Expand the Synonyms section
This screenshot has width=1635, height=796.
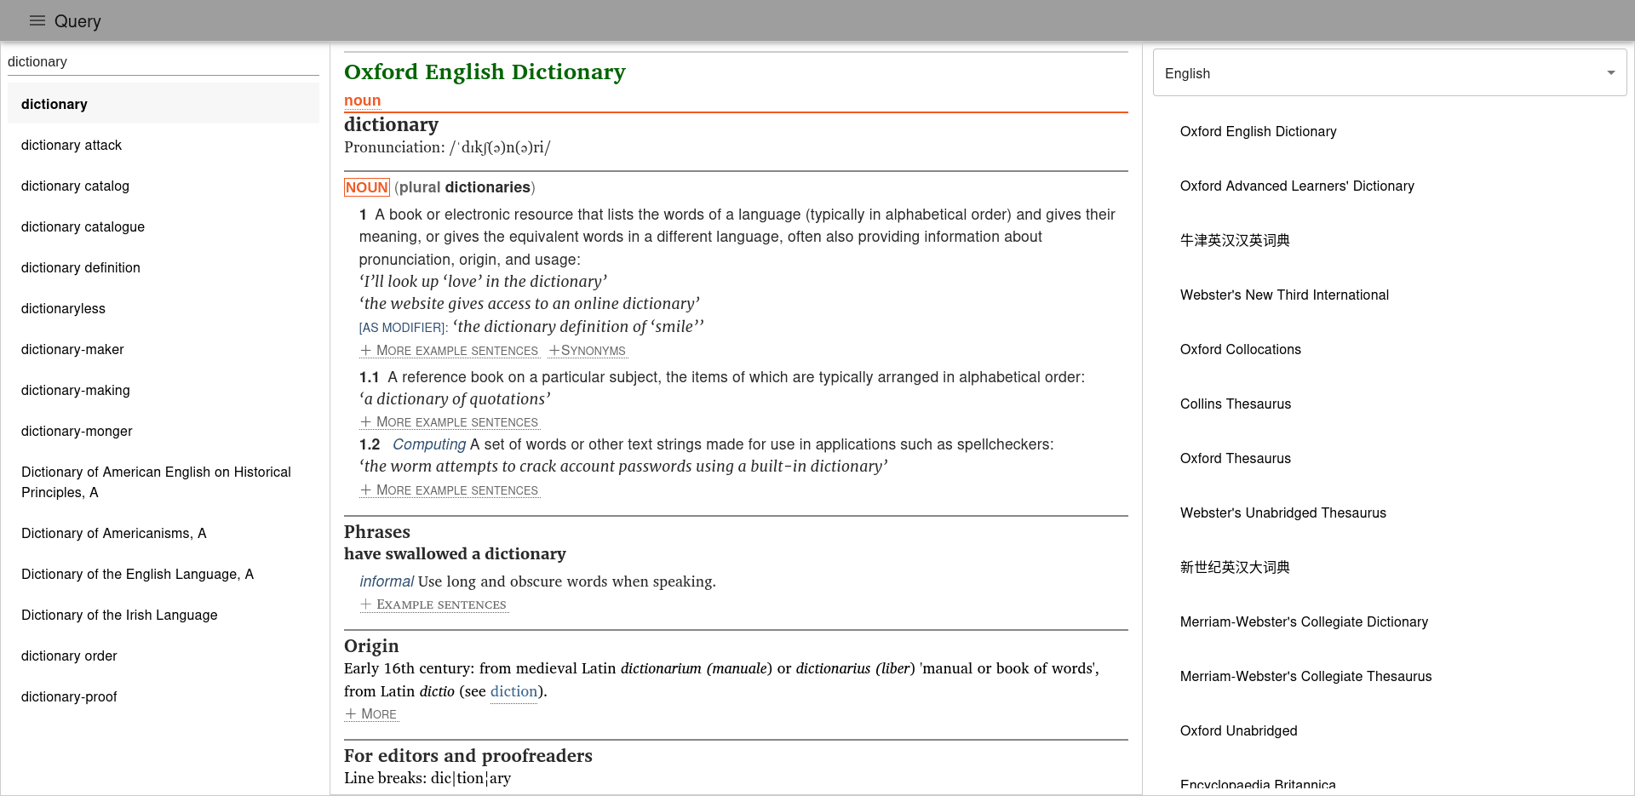(x=588, y=351)
